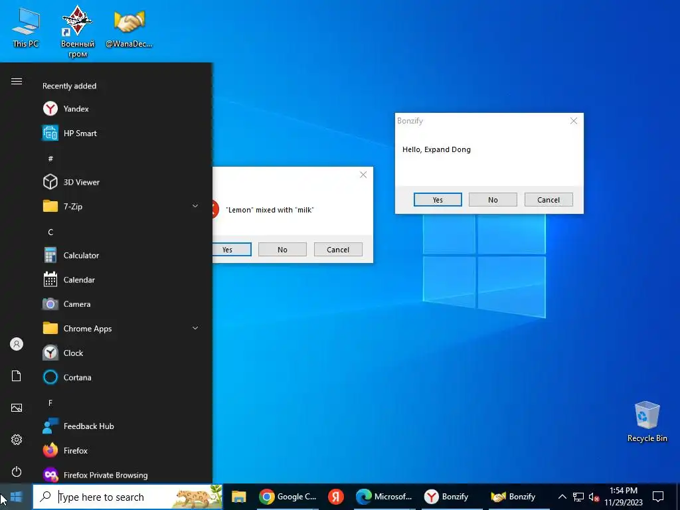This screenshot has width=680, height=510.
Task: Focus the Type here to search box
Action: coord(127,497)
